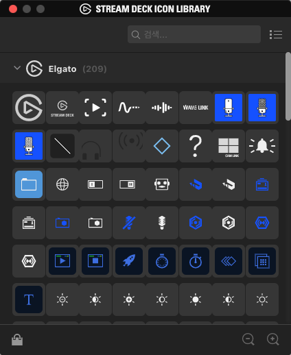Choose the blue hexagon with inward arrows

point(262,223)
